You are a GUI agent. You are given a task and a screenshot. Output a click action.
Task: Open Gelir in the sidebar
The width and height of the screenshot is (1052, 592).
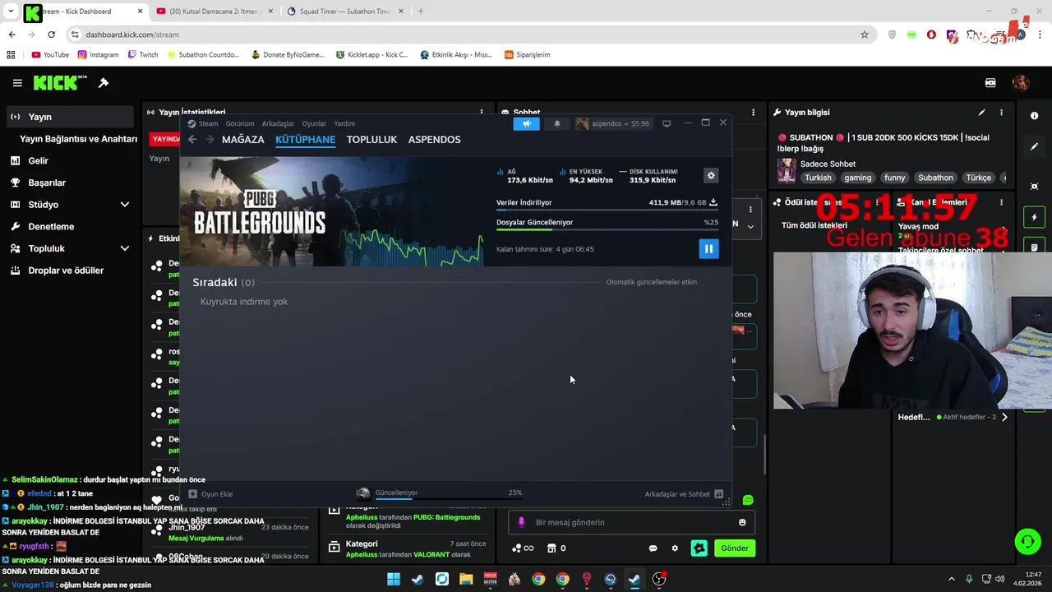pos(70,160)
